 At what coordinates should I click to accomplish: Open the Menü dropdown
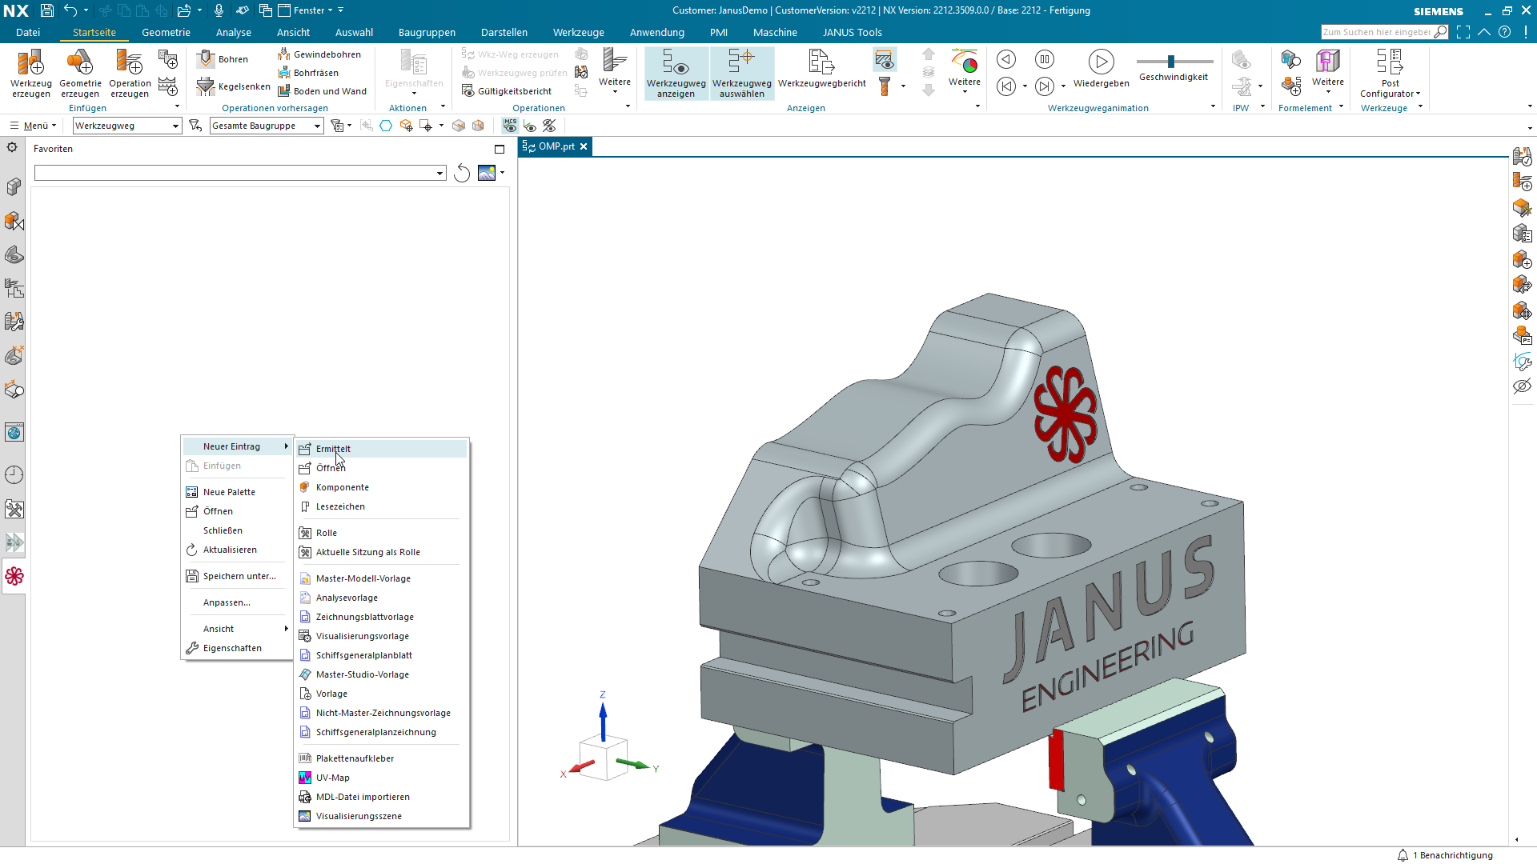[x=33, y=126]
